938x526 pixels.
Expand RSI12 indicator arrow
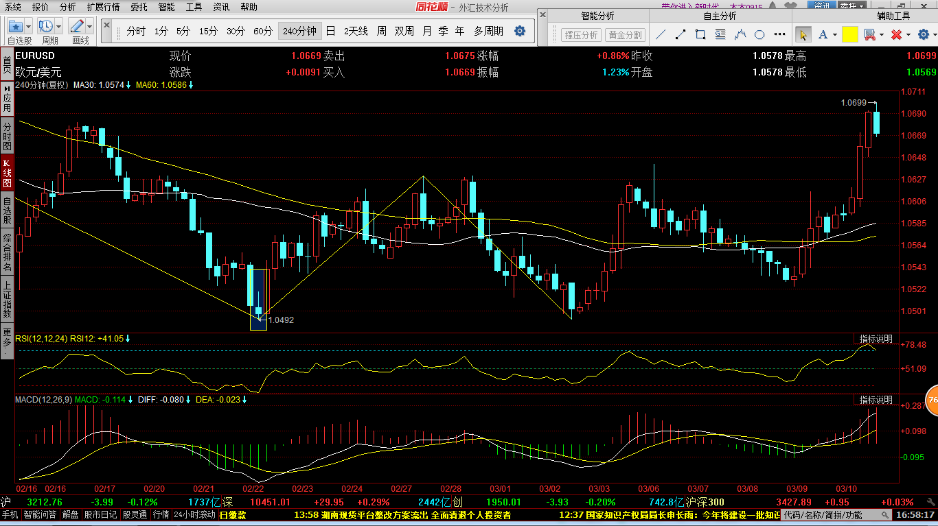[x=128, y=338]
